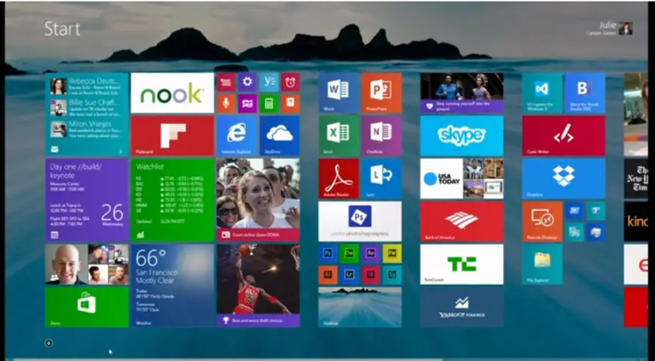Open Julie's user account menu
The image size is (655, 361).
tap(609, 28)
